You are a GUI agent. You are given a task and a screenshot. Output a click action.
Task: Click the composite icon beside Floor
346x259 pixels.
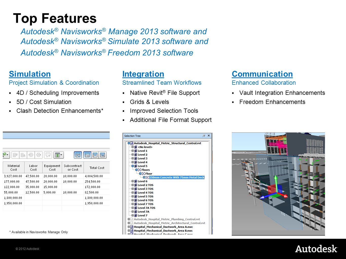(x=143, y=174)
